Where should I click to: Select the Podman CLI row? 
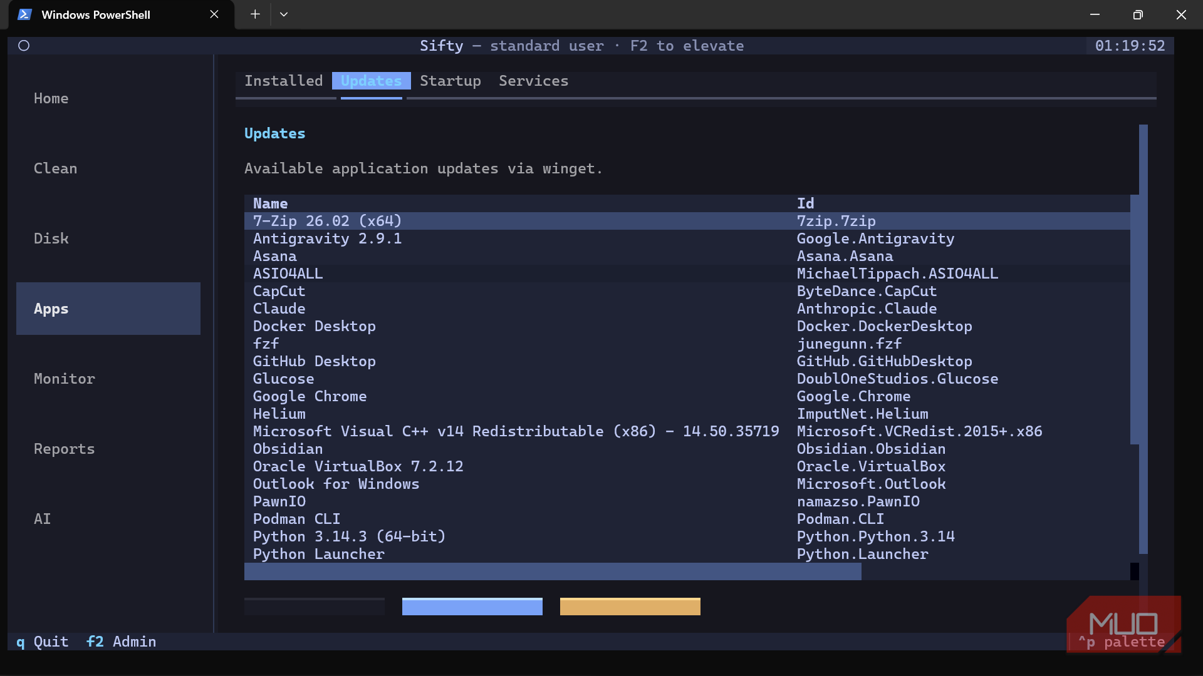point(687,519)
